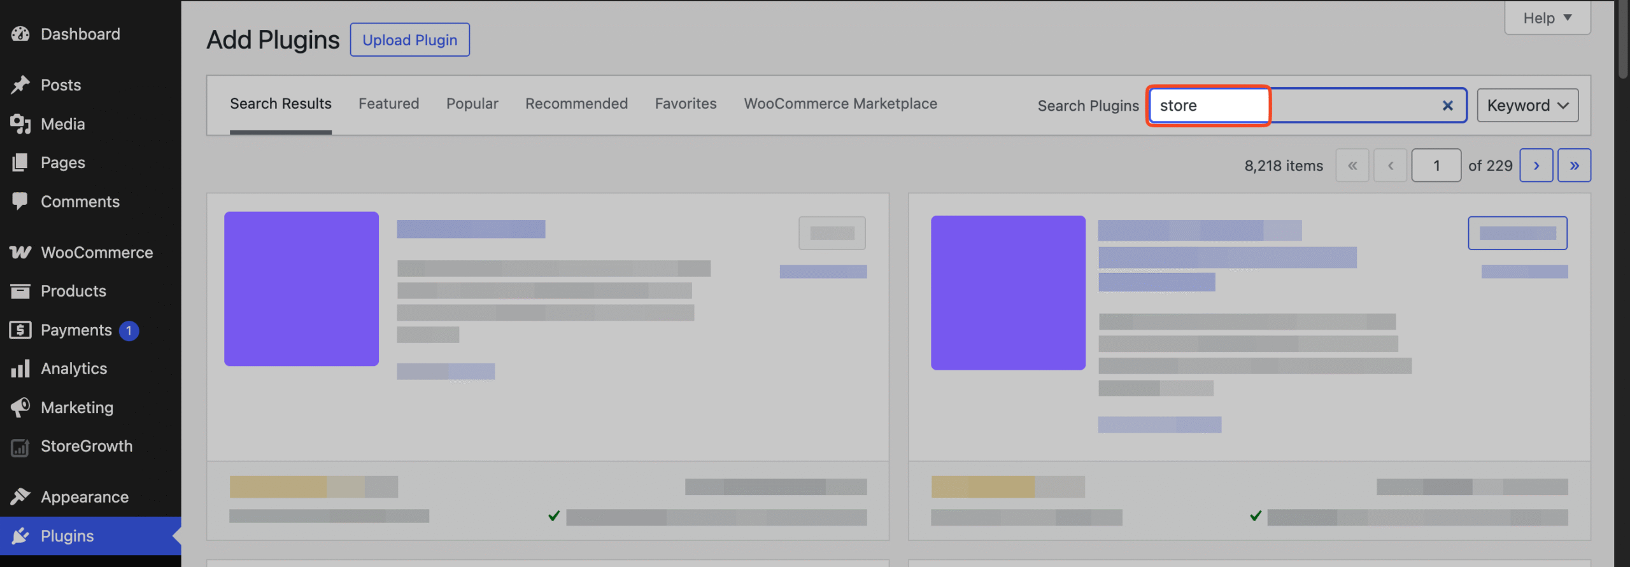1630x567 pixels.
Task: Click the Appearance paintbrush icon
Action: click(x=20, y=496)
